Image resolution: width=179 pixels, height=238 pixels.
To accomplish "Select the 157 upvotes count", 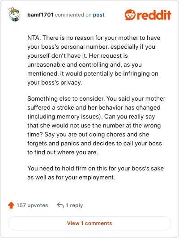I will click(x=32, y=205).
